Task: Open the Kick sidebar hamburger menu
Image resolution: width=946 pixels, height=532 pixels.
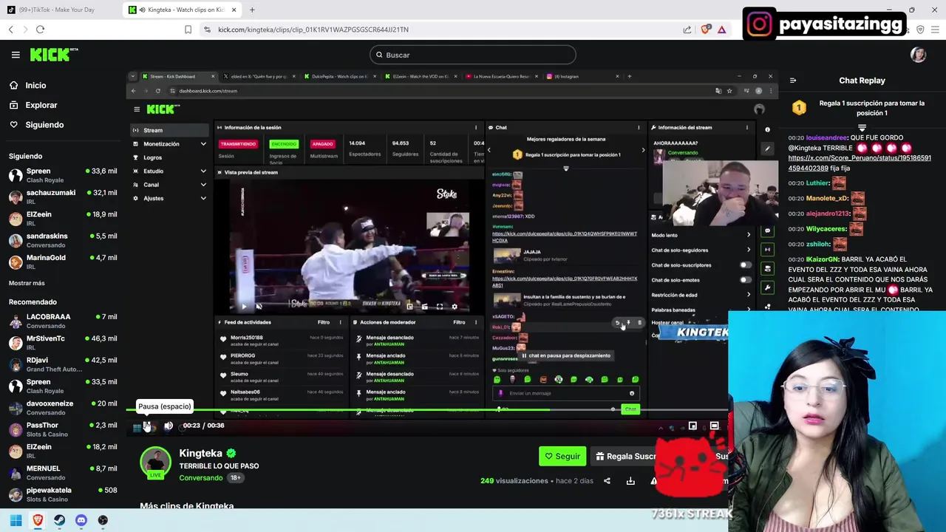Action: (x=16, y=55)
